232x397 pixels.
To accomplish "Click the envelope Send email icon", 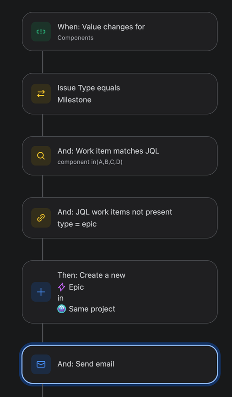I will click(41, 364).
